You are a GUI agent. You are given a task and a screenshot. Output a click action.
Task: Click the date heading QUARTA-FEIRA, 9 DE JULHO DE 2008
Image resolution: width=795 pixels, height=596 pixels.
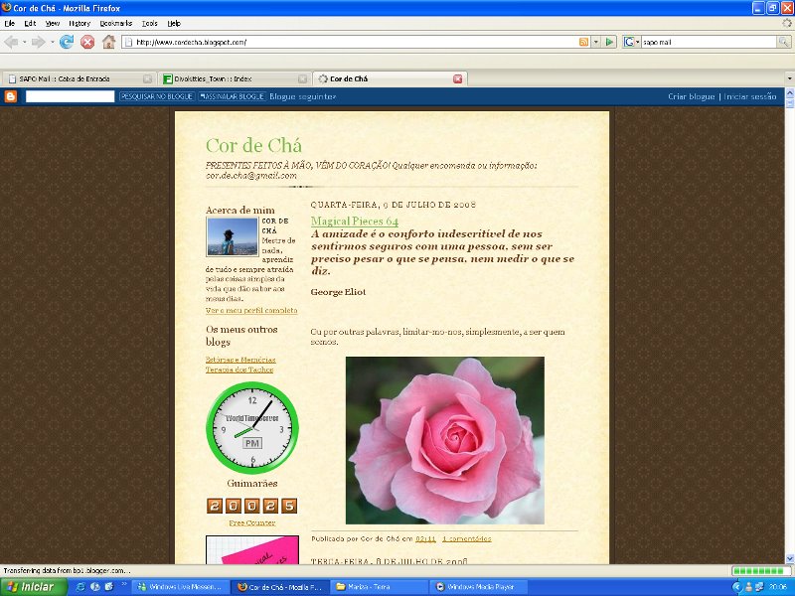coord(393,205)
